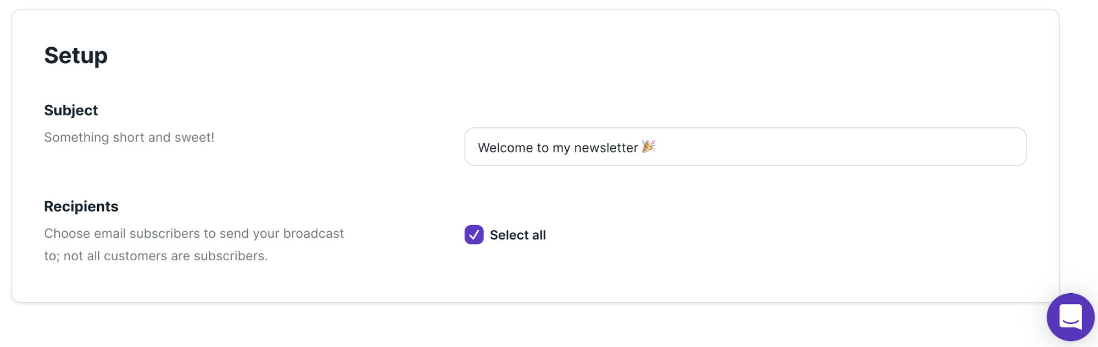Place cursor in the newsletter subject box
The width and height of the screenshot is (1098, 347).
pos(745,147)
